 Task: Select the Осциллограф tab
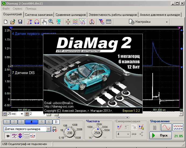(12, 14)
